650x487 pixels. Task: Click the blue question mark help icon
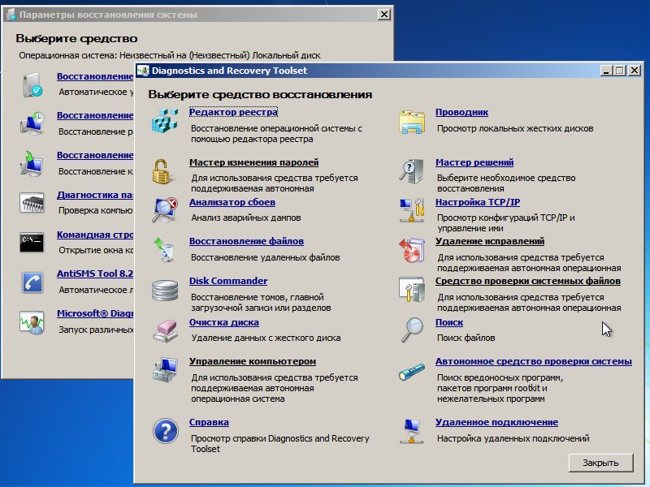[x=165, y=430]
